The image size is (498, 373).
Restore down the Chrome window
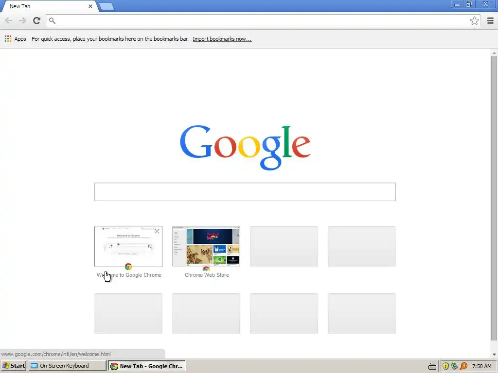click(469, 4)
